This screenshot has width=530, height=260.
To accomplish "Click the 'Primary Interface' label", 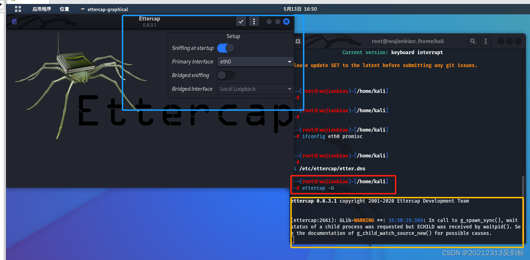I will tap(193, 62).
